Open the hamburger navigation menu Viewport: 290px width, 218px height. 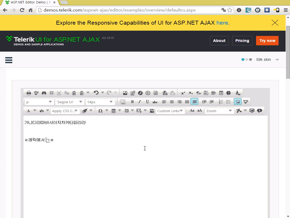click(x=9, y=60)
